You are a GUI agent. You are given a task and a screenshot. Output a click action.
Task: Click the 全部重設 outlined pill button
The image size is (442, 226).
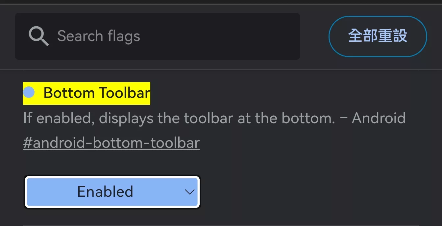pos(378,36)
